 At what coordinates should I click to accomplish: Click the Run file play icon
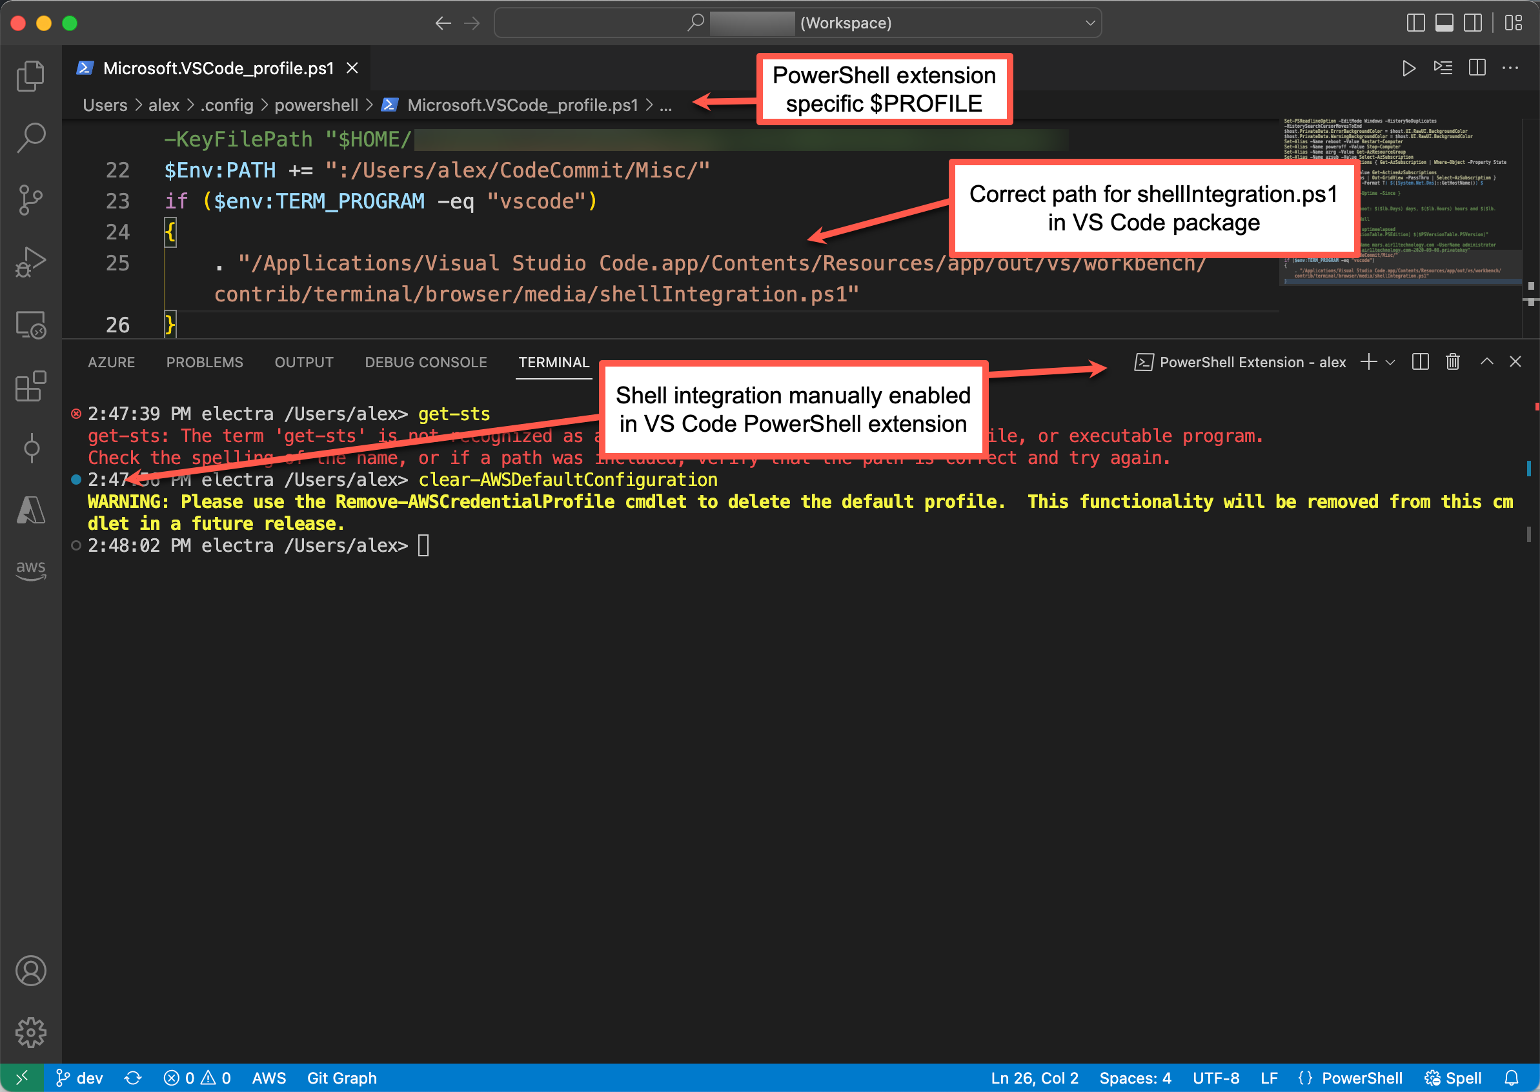(1408, 68)
